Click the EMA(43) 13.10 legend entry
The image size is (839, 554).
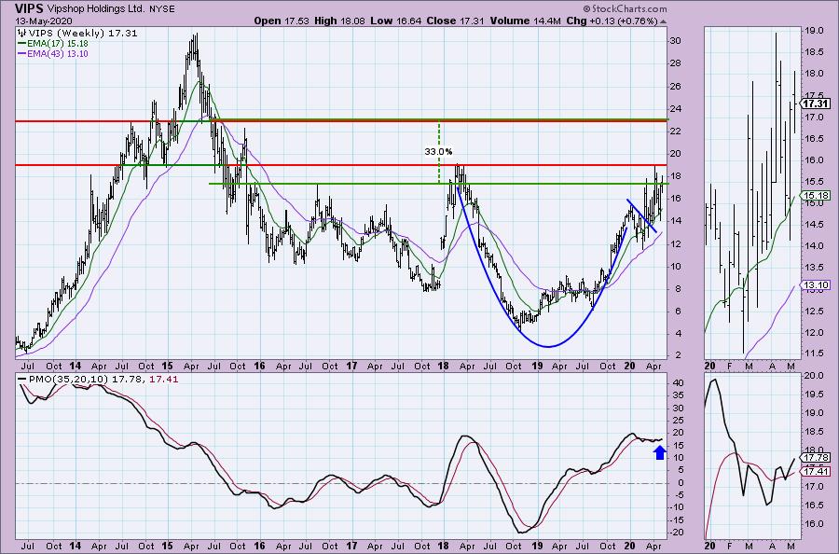pos(57,54)
